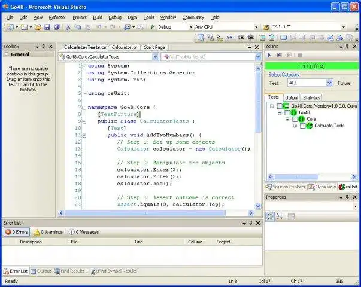Toggle the 0 Messages filter button

click(x=84, y=232)
